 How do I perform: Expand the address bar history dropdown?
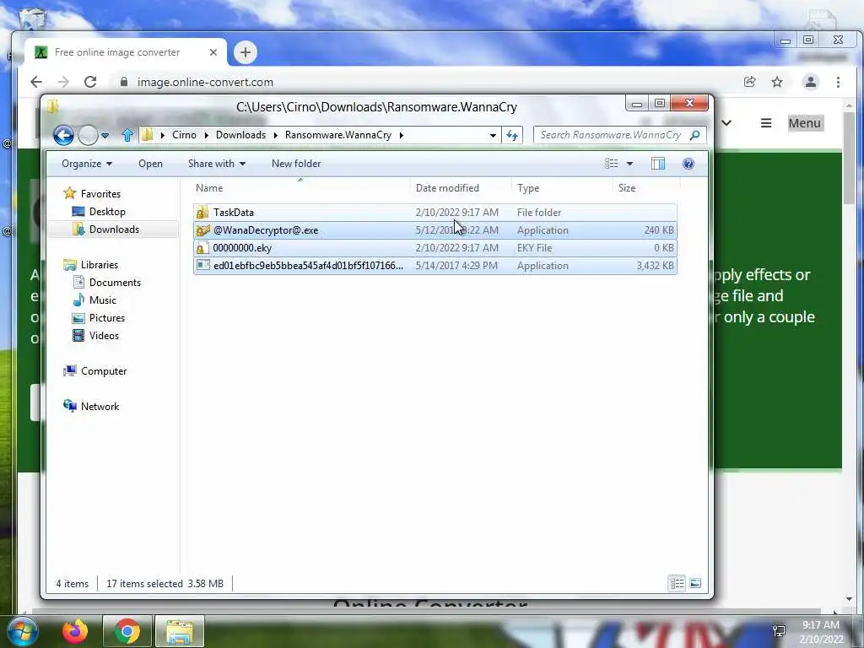point(493,135)
